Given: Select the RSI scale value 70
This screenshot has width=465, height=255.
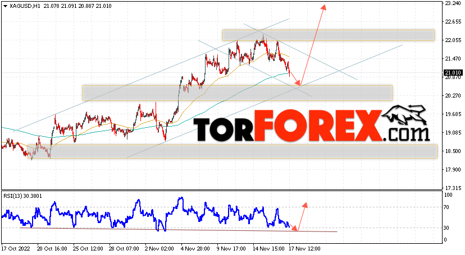Looking at the screenshot, I should [x=447, y=207].
